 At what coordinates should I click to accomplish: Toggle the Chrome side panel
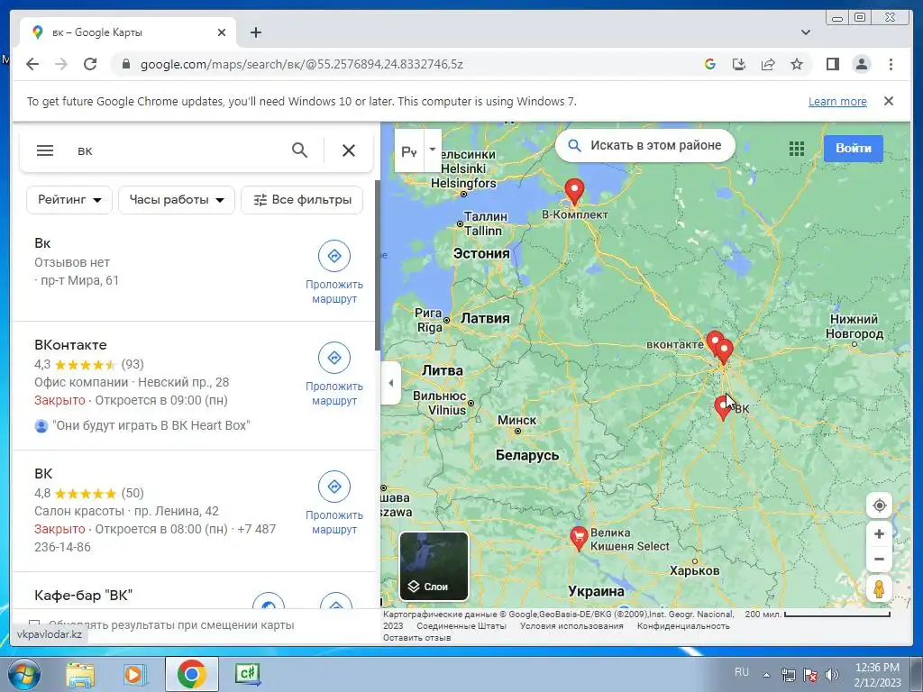pos(832,64)
